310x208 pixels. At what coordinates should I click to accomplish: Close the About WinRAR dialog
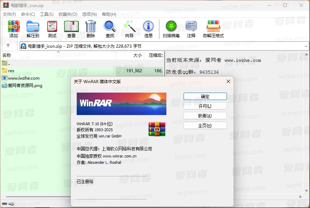[228, 81]
